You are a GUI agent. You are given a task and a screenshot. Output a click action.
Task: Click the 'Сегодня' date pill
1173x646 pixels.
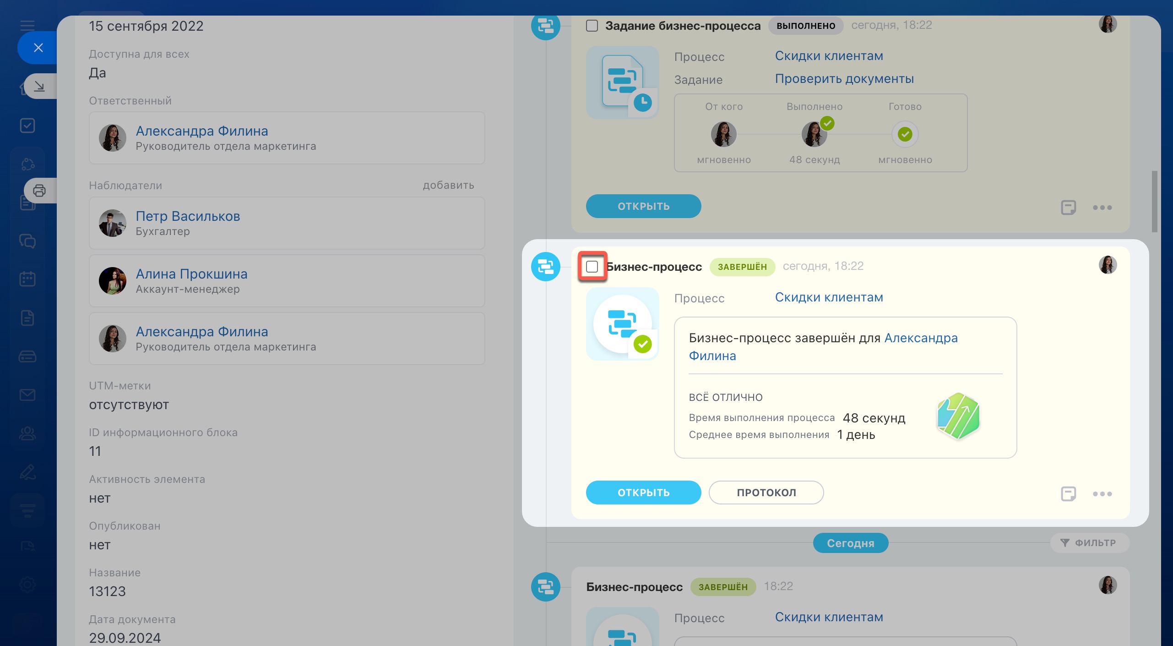[x=850, y=543]
